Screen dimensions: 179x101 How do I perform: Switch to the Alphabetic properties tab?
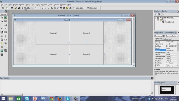pyautogui.click(x=159, y=39)
